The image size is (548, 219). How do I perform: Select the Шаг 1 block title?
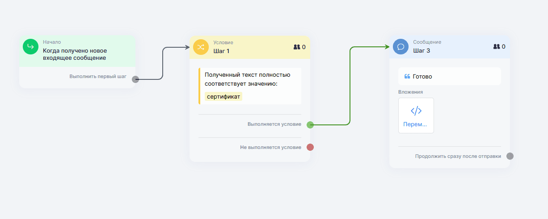221,51
